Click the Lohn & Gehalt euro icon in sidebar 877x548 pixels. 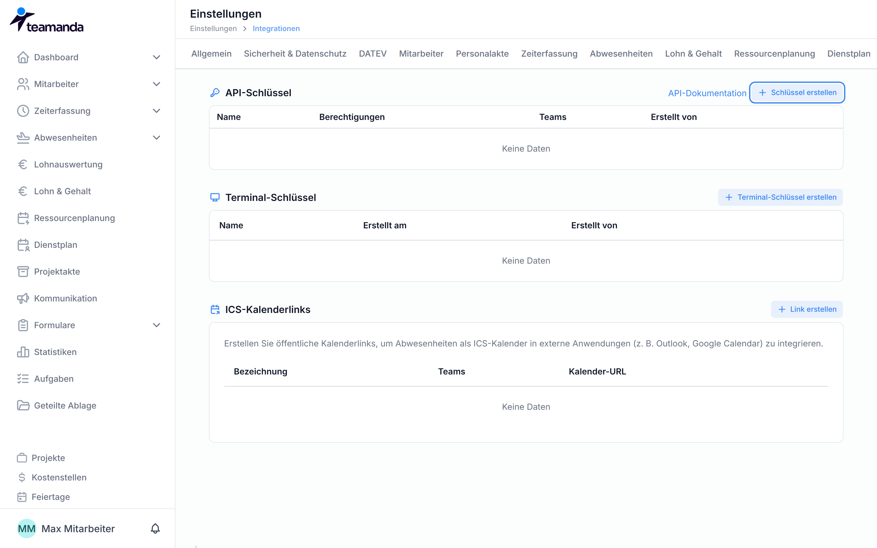[23, 191]
